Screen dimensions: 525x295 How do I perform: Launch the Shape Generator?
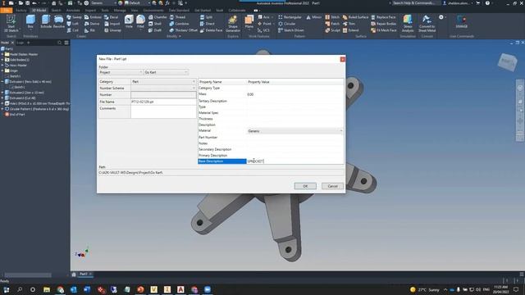233,24
